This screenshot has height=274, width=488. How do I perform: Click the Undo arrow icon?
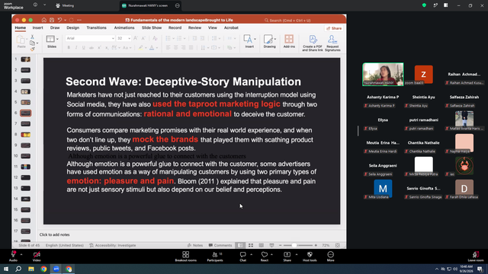tap(59, 20)
